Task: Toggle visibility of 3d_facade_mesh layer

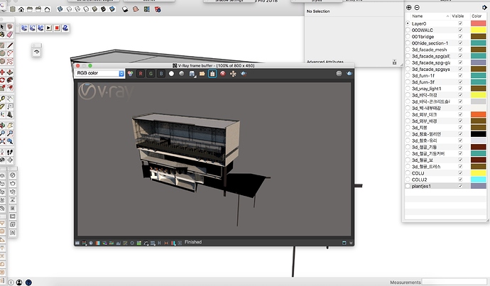Action: pyautogui.click(x=460, y=50)
